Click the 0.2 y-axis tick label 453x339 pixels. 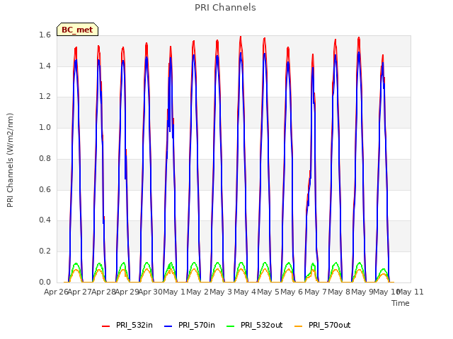coord(45,251)
